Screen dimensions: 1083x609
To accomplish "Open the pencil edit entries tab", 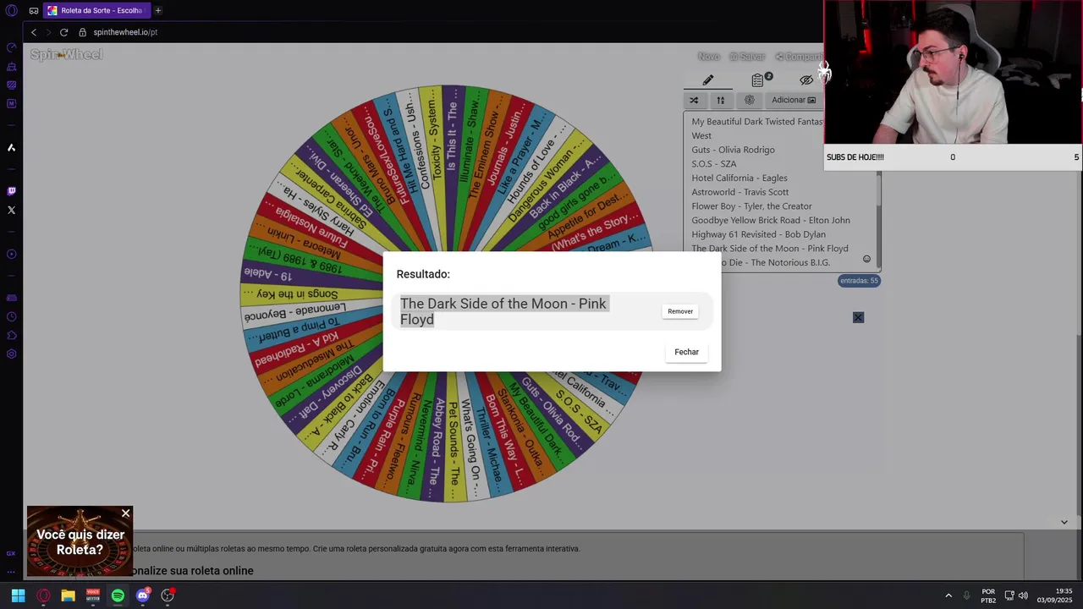I will pyautogui.click(x=708, y=80).
